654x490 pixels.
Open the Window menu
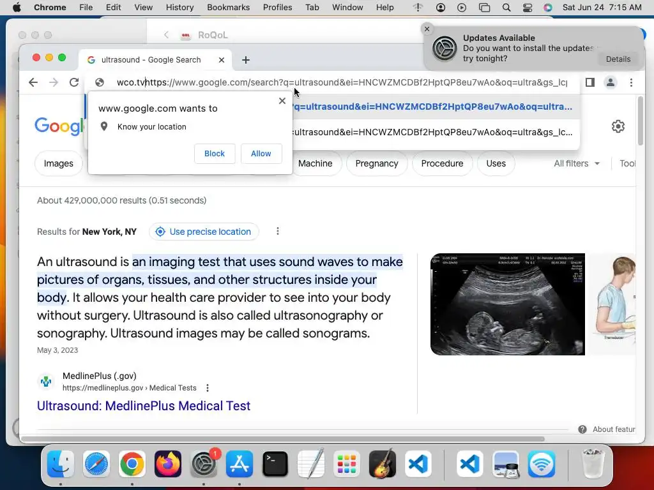(347, 8)
